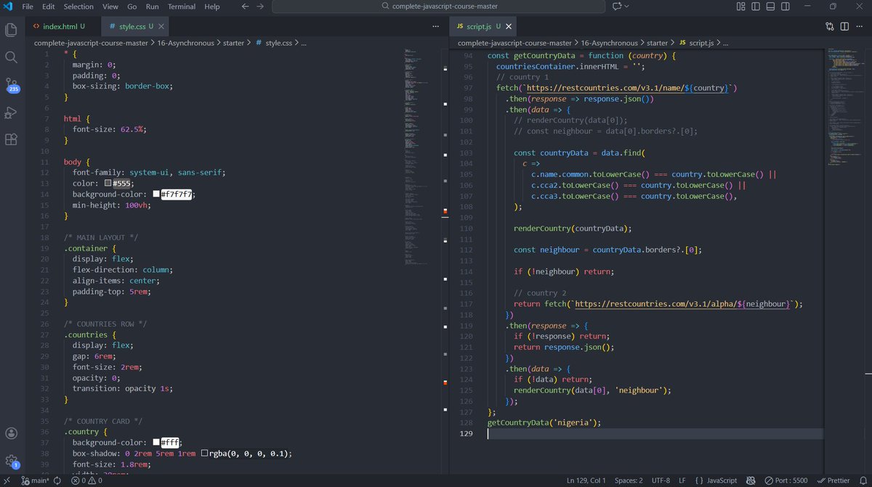Open the Run and Debug view
This screenshot has width=872, height=487.
pyautogui.click(x=11, y=112)
